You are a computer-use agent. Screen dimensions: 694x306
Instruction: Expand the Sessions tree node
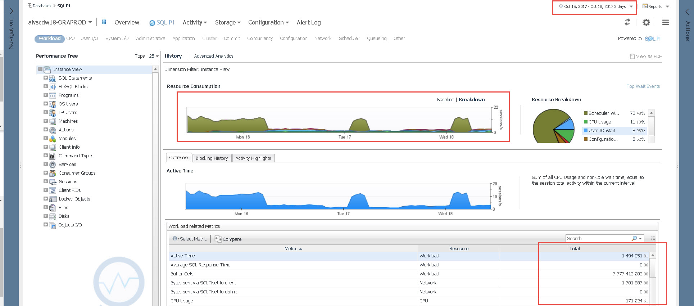pyautogui.click(x=46, y=181)
